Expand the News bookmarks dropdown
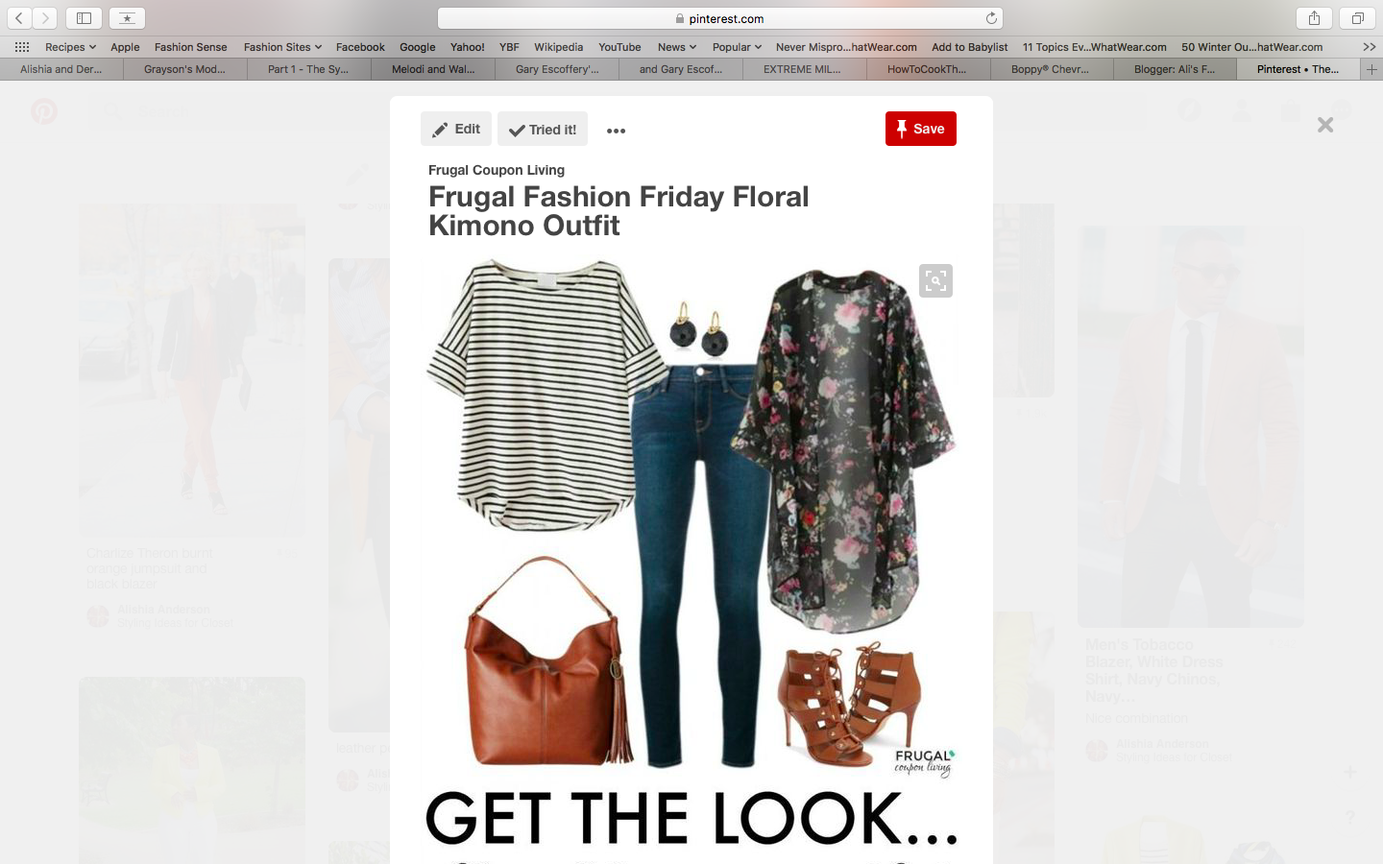Screen dimensions: 1383x864 point(677,47)
